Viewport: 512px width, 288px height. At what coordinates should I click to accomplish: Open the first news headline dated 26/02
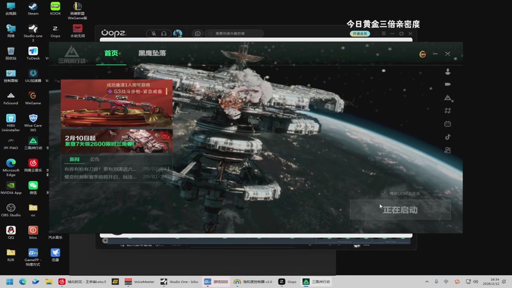pos(116,169)
